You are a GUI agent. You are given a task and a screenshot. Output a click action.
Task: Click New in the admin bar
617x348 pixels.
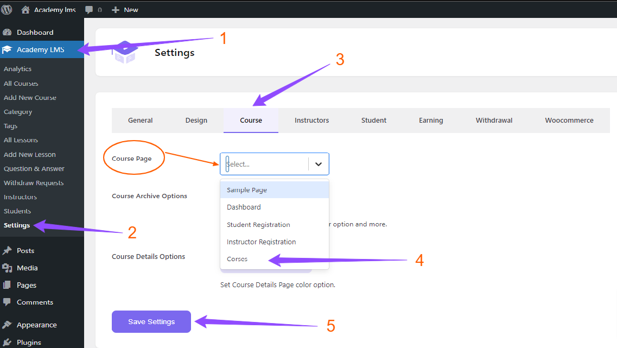[x=131, y=10]
